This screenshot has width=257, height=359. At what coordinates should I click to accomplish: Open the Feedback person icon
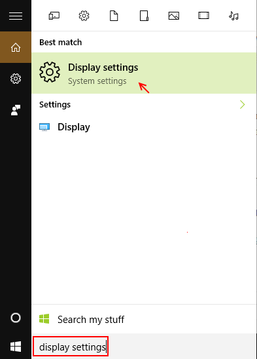(x=16, y=110)
